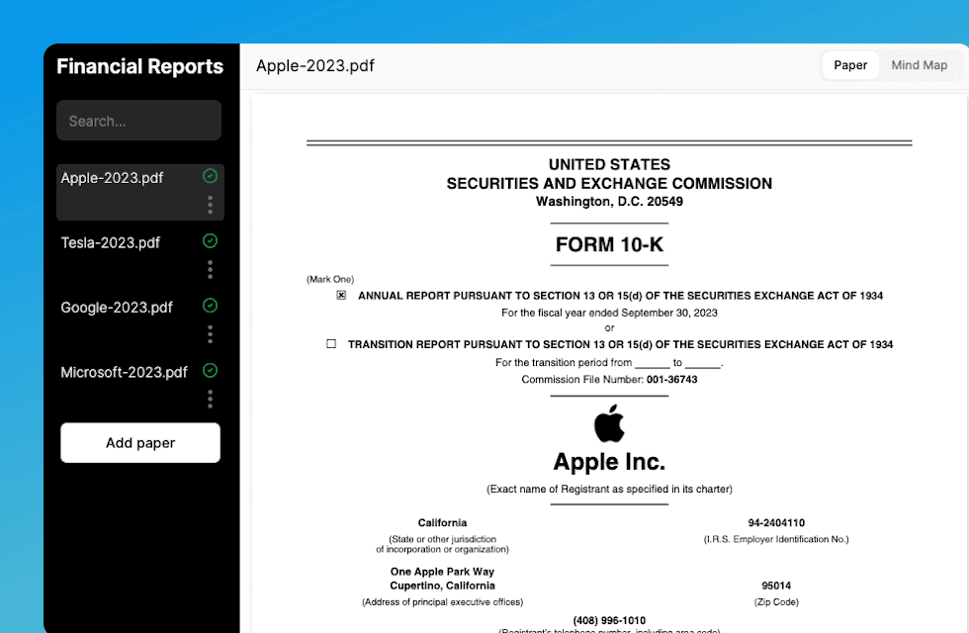Click the Add paper button
The width and height of the screenshot is (969, 633).
140,443
